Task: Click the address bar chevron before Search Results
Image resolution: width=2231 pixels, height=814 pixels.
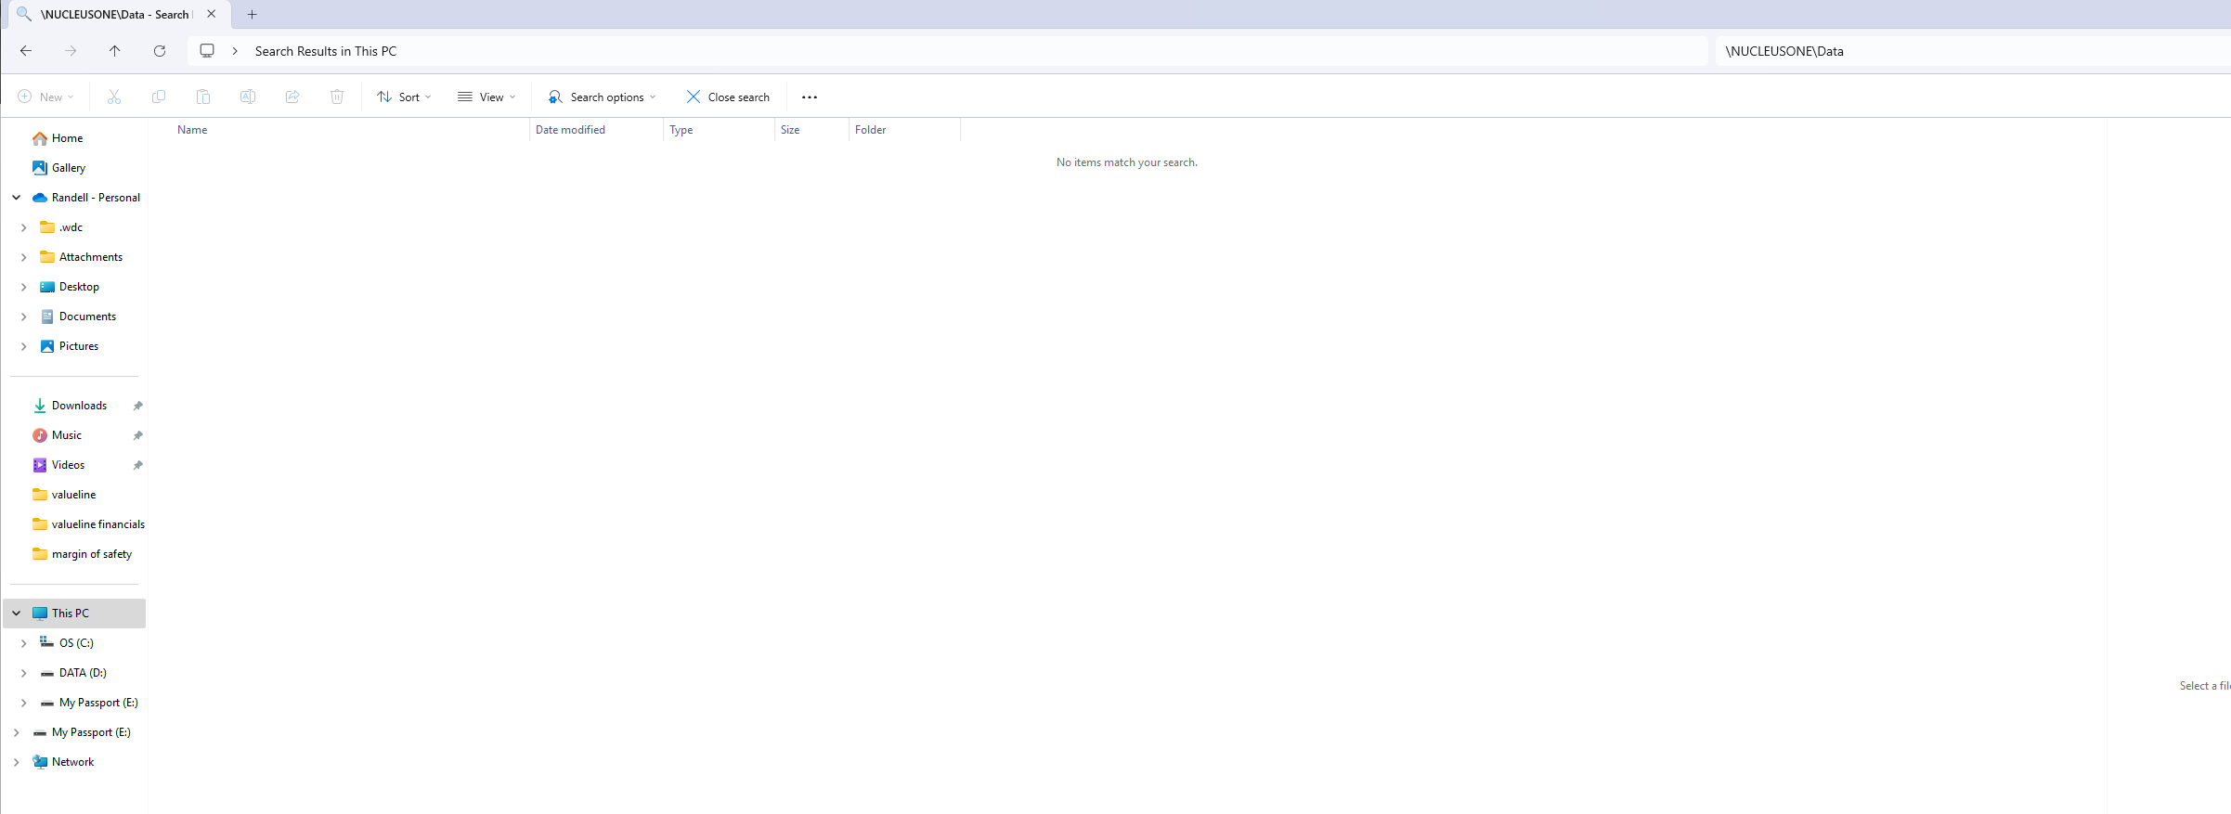Action: pos(235,51)
